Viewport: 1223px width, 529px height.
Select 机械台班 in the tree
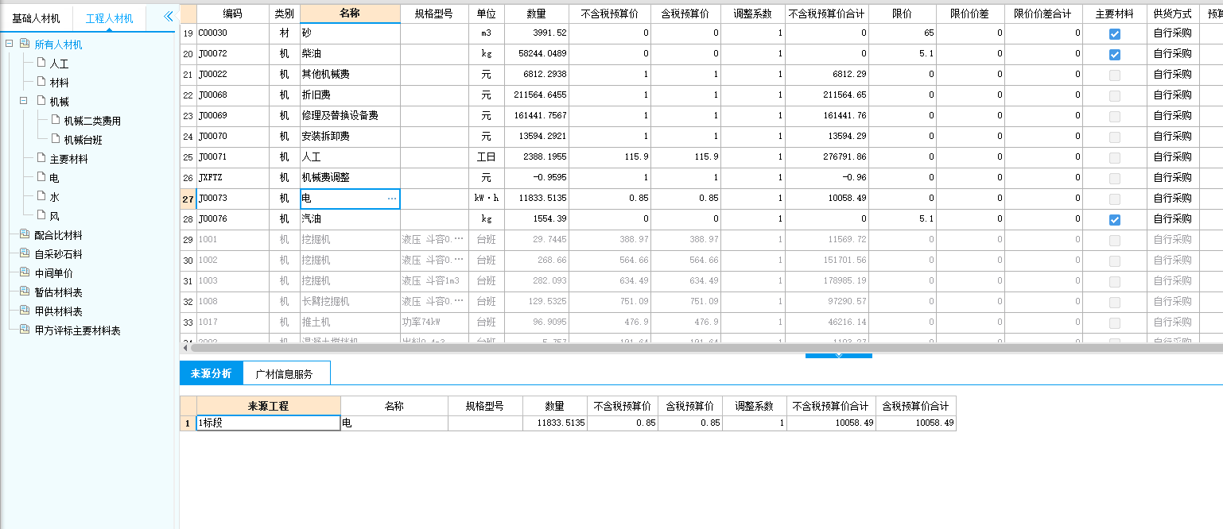pyautogui.click(x=83, y=140)
